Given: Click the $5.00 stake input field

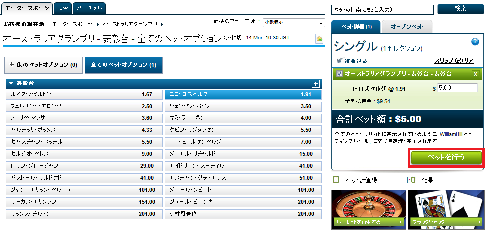Looking at the screenshot, I should (x=458, y=88).
